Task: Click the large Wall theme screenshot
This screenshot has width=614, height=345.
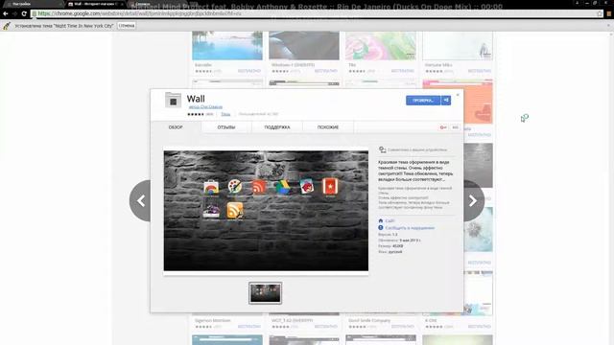Action: (x=266, y=211)
